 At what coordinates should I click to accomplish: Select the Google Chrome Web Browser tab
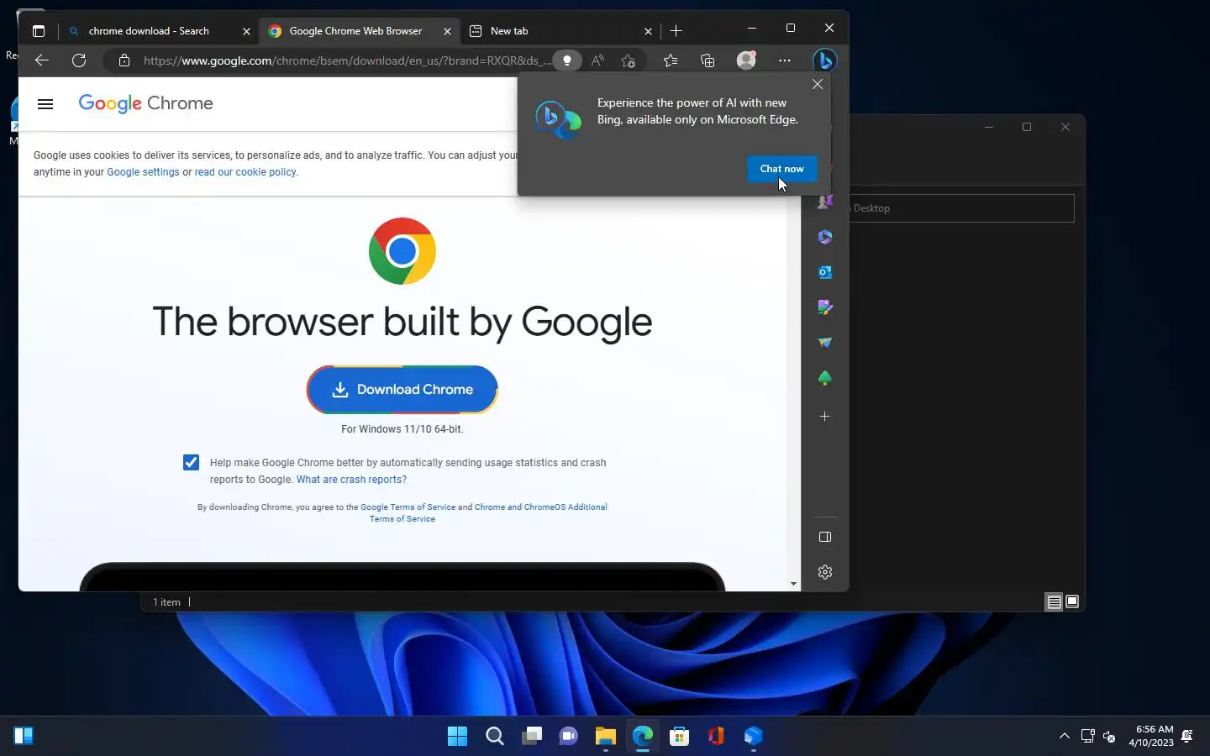(x=355, y=31)
